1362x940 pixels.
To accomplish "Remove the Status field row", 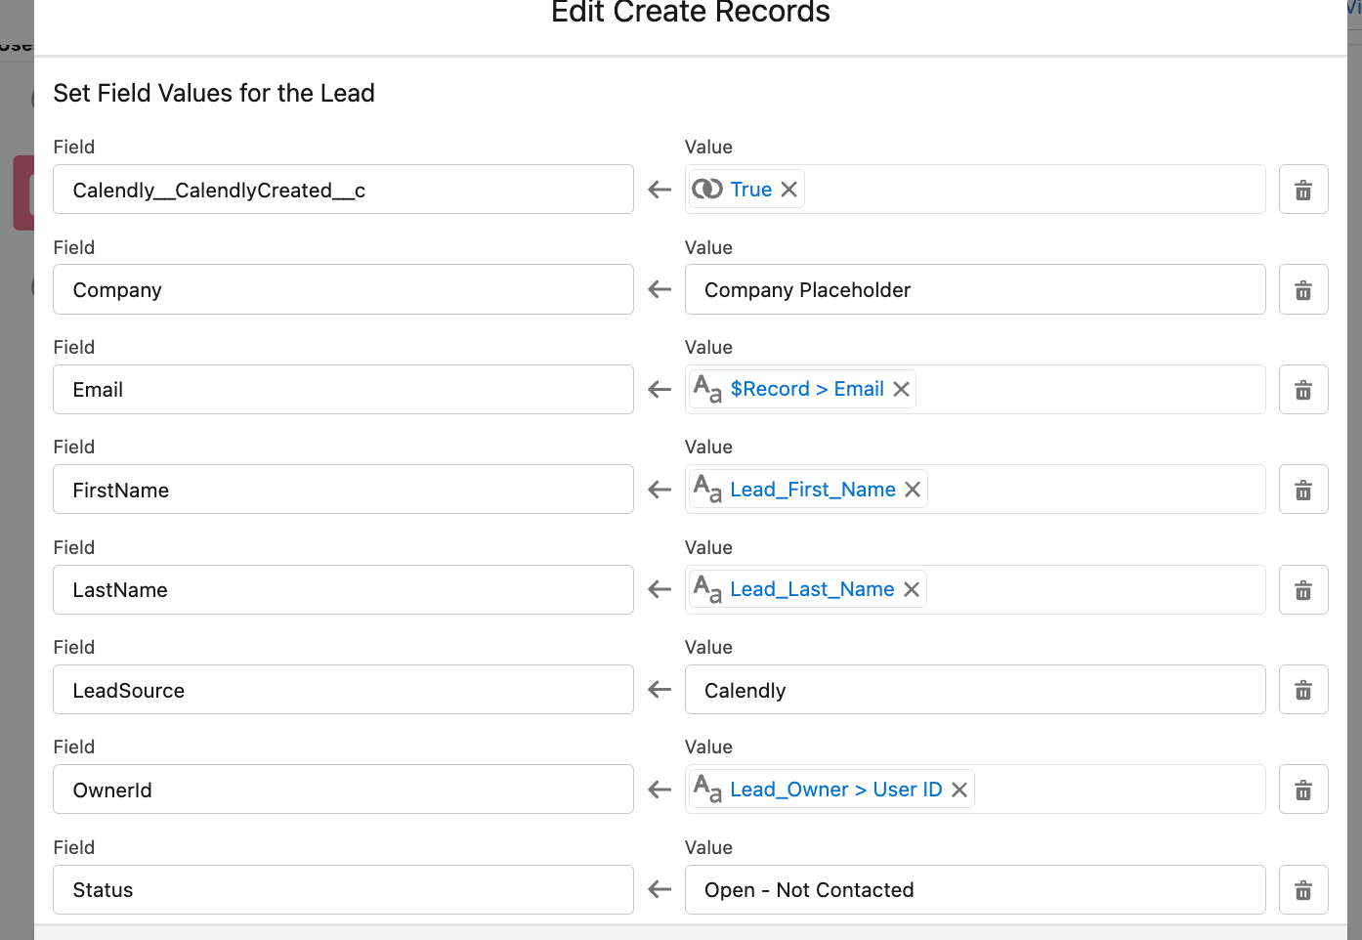I will coord(1302,890).
